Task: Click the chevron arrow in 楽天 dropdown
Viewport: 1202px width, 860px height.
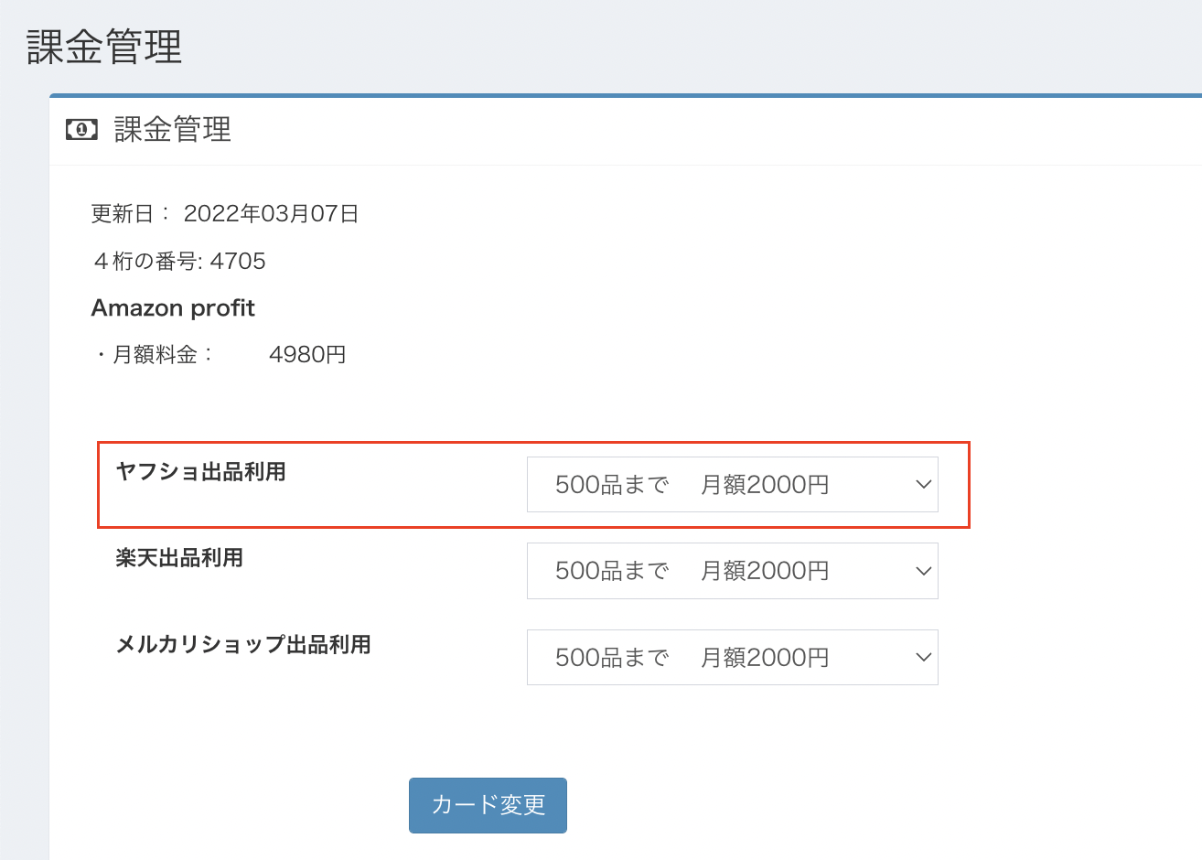Action: click(923, 571)
